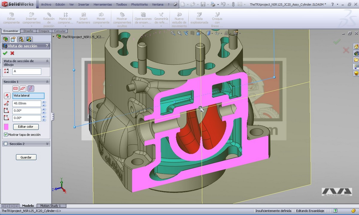Viewport: 359px width, 215px height.
Task: Click Editar componente tool
Action: 11,19
